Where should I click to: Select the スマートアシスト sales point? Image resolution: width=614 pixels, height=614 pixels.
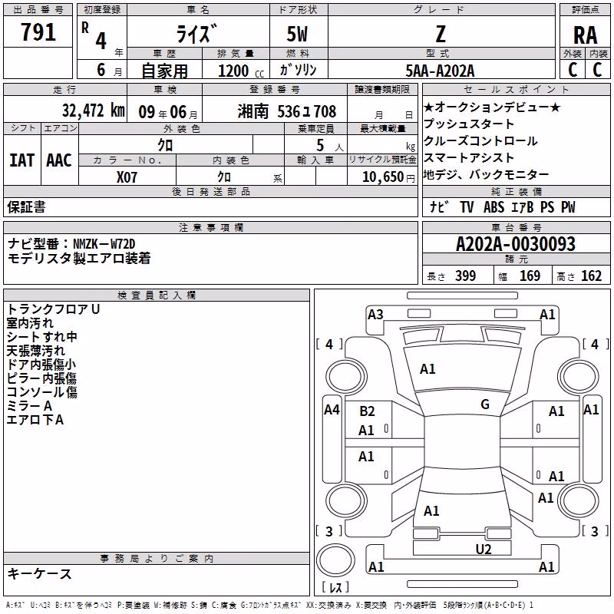(x=469, y=157)
